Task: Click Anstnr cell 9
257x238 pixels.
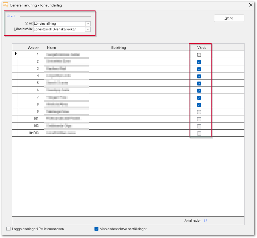Action: point(38,111)
